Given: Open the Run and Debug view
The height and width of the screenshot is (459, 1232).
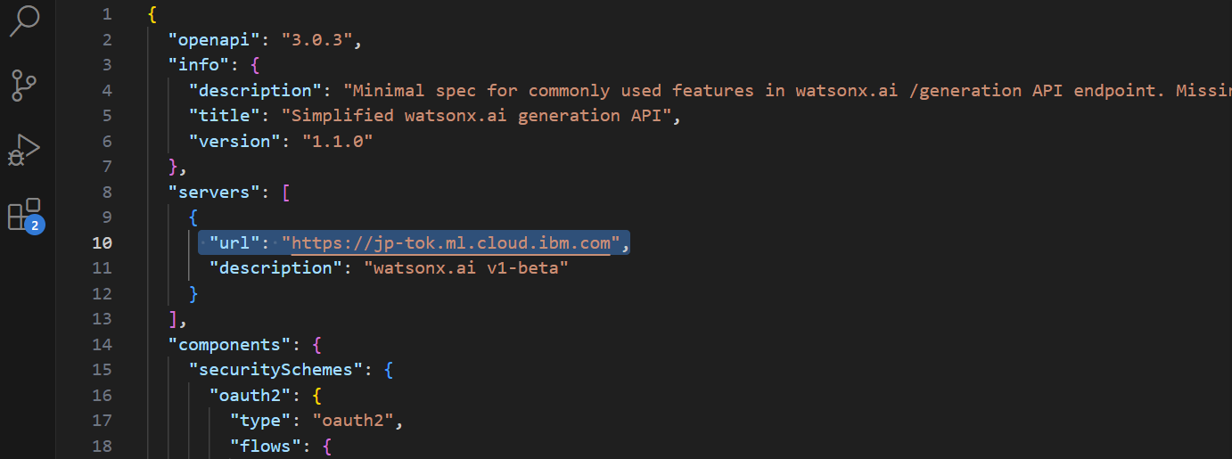Looking at the screenshot, I should 24,150.
